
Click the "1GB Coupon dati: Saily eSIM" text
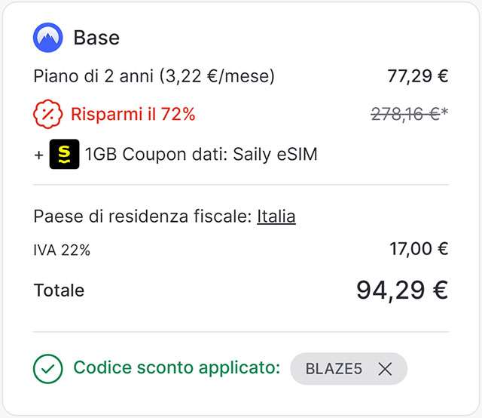tap(201, 155)
